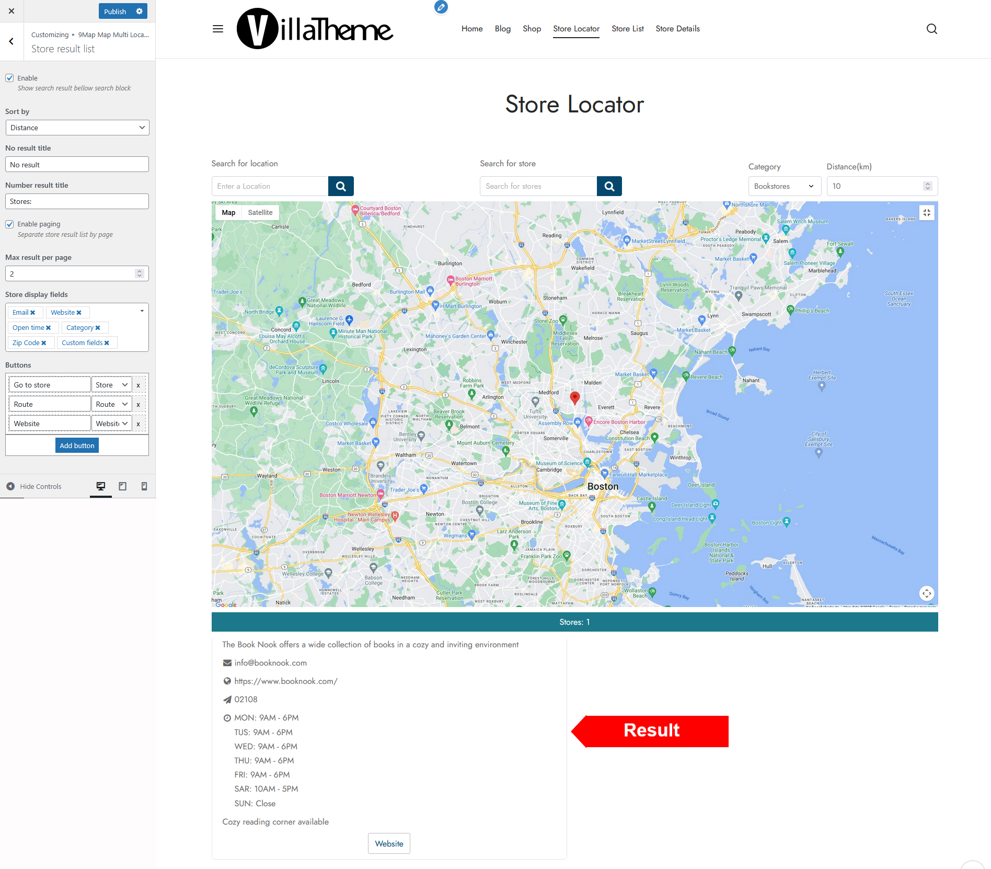Open the hamburger menu
This screenshot has width=991, height=869.
tap(218, 29)
